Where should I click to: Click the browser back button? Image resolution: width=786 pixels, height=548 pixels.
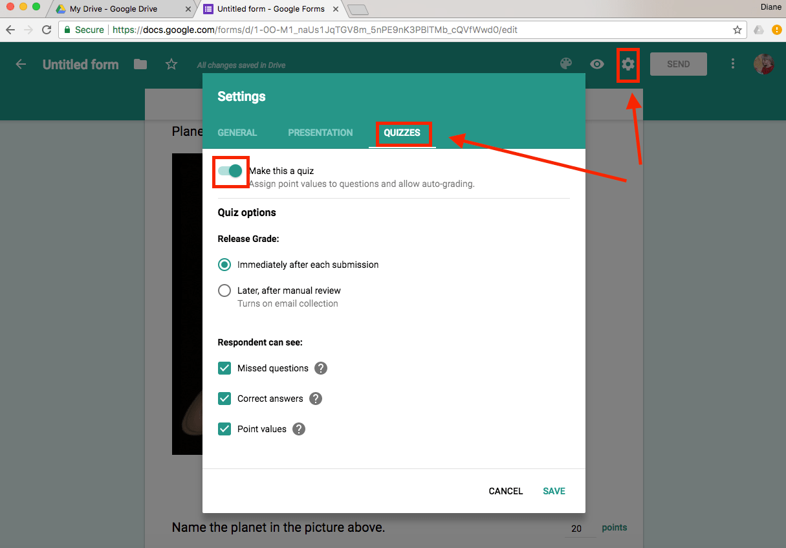pyautogui.click(x=10, y=30)
